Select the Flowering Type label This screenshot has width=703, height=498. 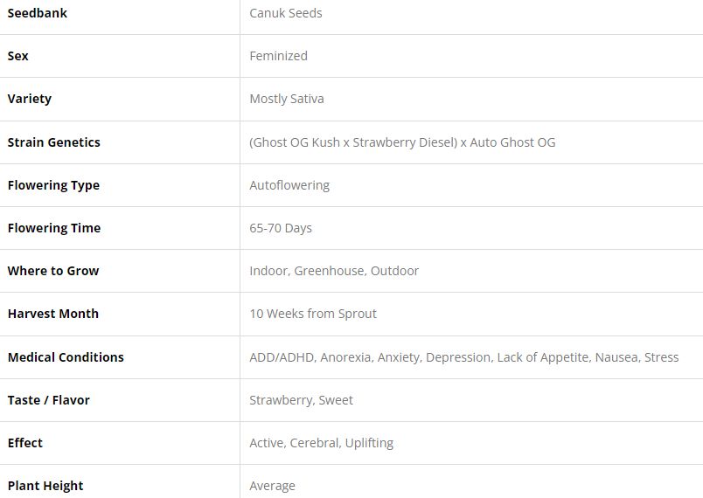pyautogui.click(x=53, y=185)
